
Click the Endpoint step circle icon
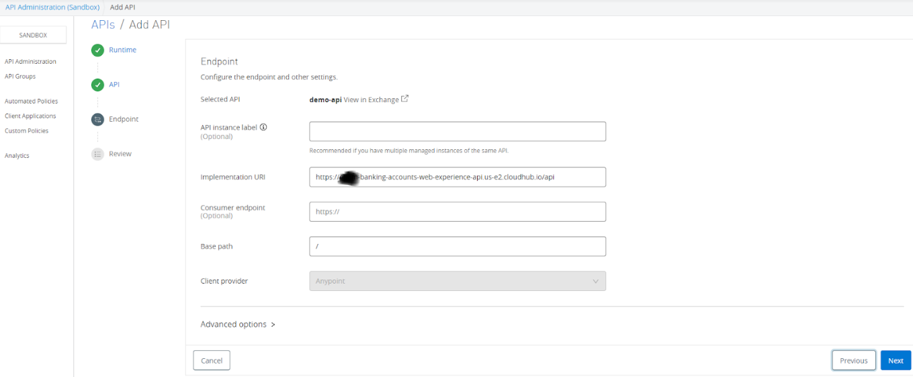click(98, 119)
